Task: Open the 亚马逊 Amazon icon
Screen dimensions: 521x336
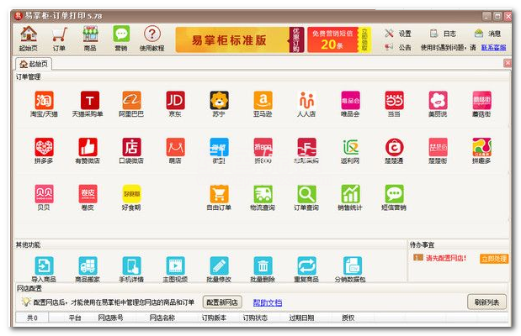Action: click(x=263, y=101)
